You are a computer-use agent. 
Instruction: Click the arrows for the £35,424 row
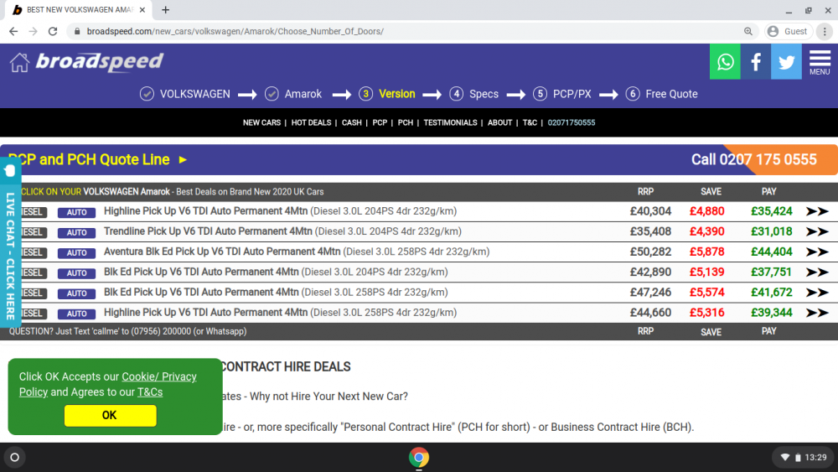pyautogui.click(x=817, y=211)
